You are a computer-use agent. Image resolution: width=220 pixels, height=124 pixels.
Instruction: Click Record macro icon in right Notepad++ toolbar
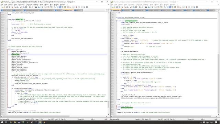click(186, 7)
